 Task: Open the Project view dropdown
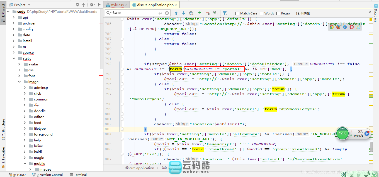(x=29, y=5)
